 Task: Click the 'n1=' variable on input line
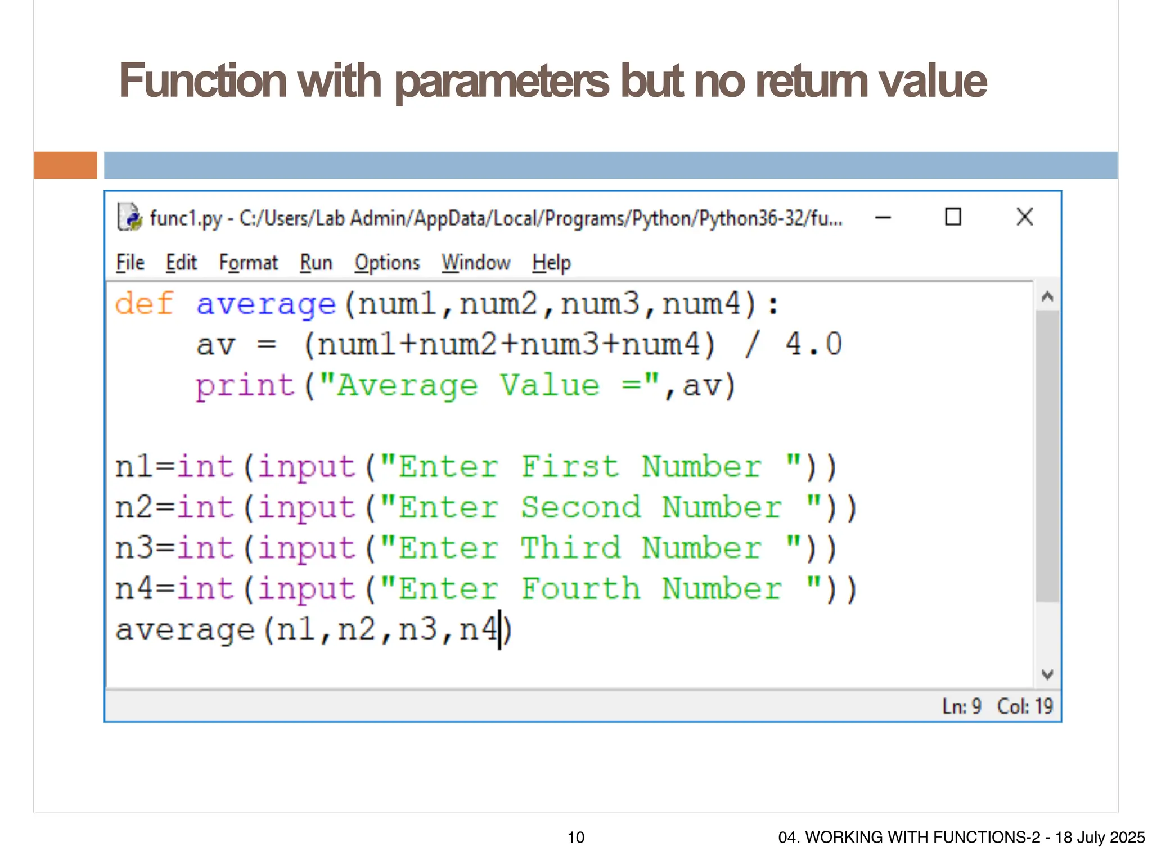[145, 466]
